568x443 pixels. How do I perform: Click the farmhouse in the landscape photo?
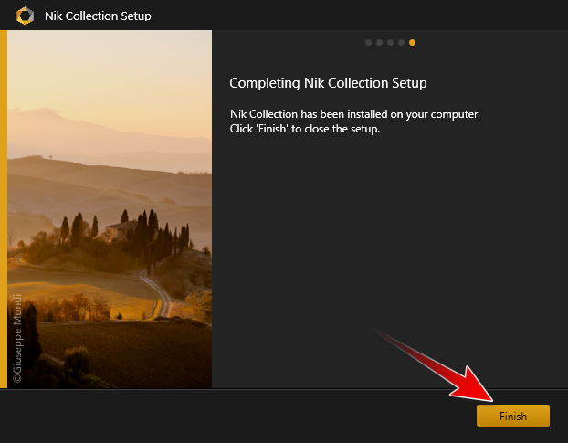(119, 227)
